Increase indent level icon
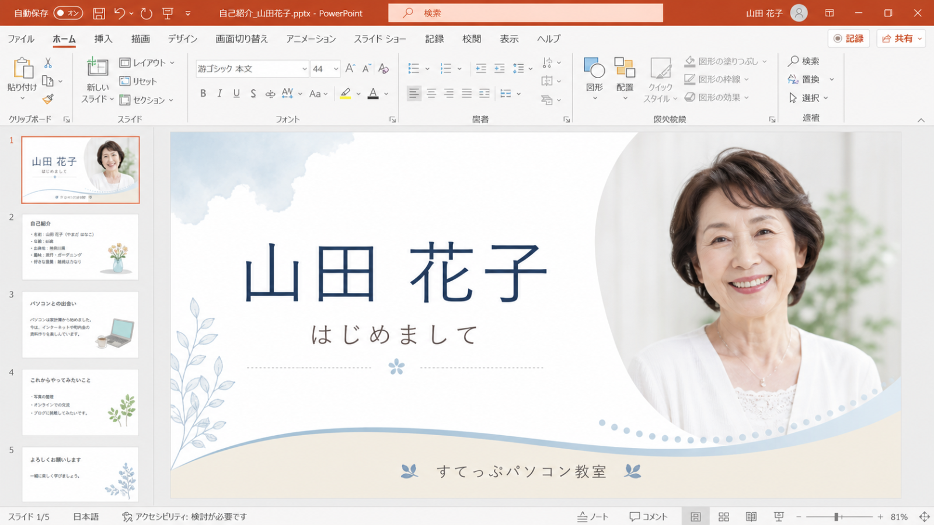The image size is (934, 525). pos(500,68)
